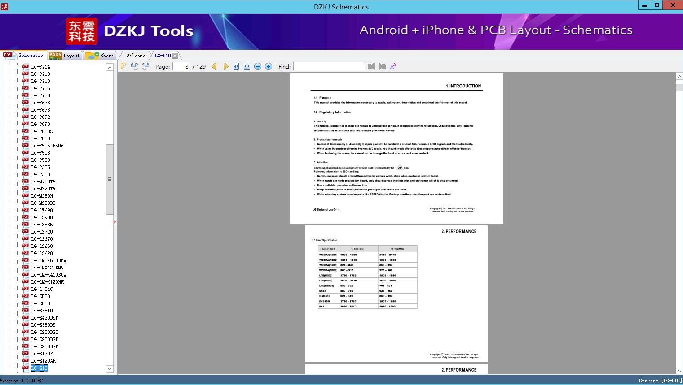Open LG-LM-X120HM schematic
The height and width of the screenshot is (385, 683).
point(47,282)
